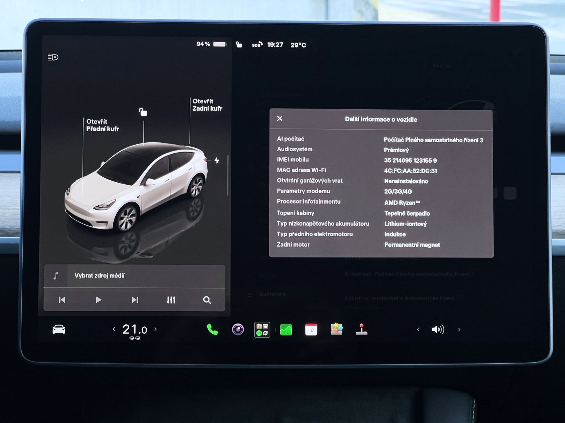565x423 pixels.
Task: Decrease volume with the left arrow
Action: [x=418, y=330]
